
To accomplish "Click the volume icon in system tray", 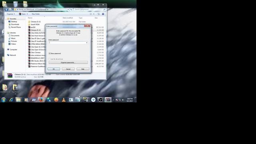I will [123, 100].
